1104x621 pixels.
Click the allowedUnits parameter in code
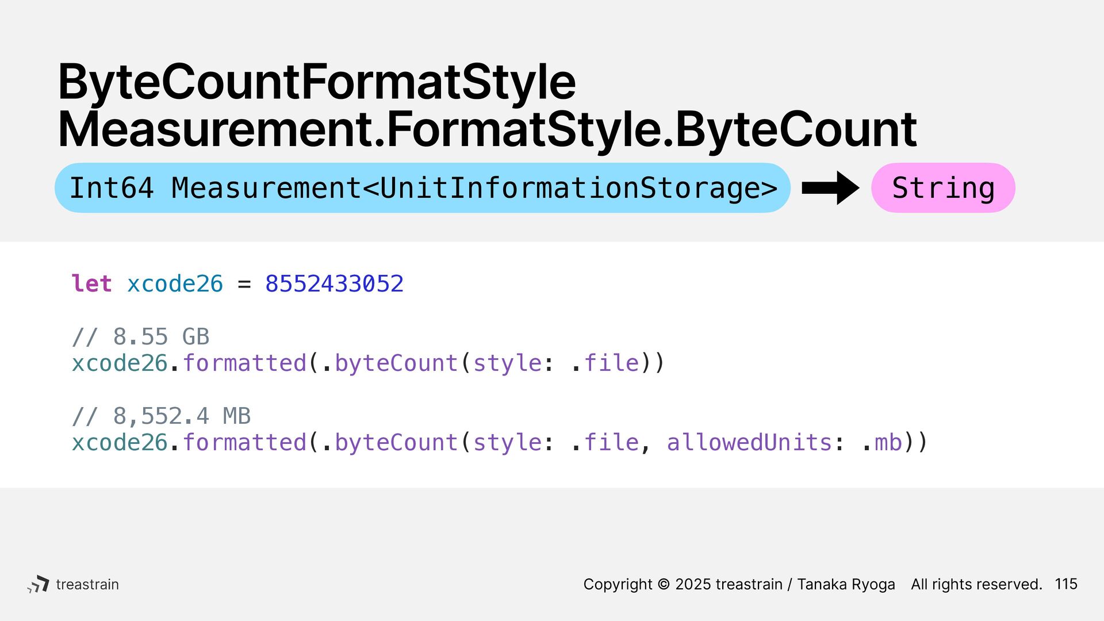coord(749,442)
